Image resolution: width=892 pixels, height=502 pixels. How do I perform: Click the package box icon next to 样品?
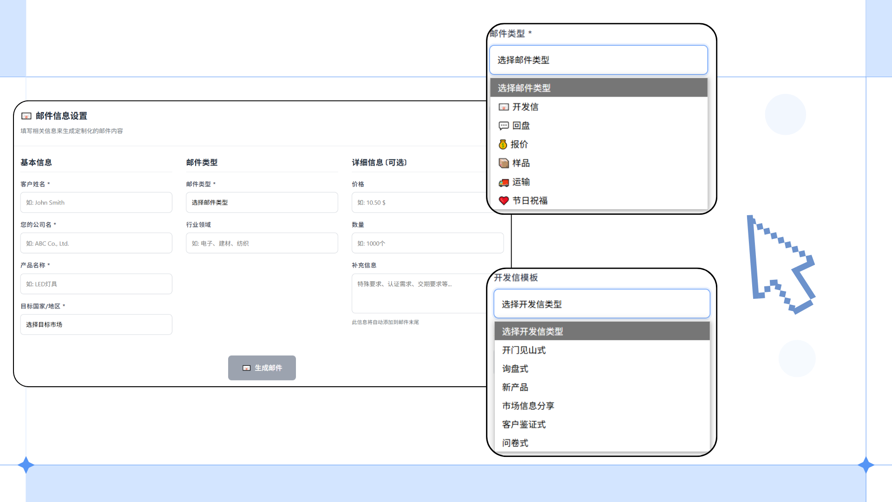[504, 163]
